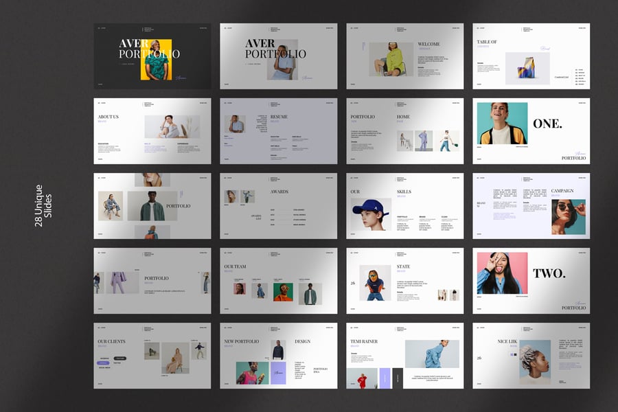Image resolution: width=618 pixels, height=412 pixels.
Task: Select the Nice Lbk slide thumbnail
Action: click(531, 356)
